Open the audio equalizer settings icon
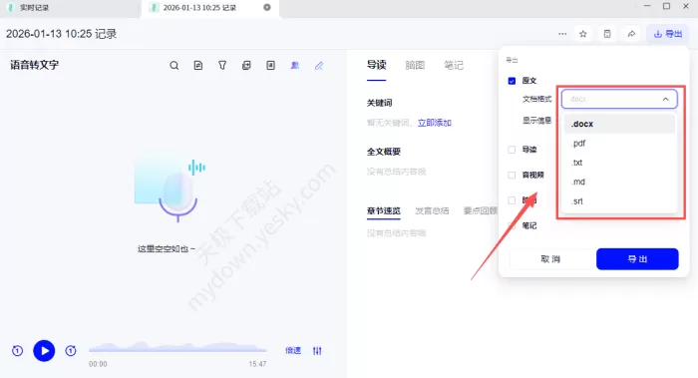 point(317,351)
